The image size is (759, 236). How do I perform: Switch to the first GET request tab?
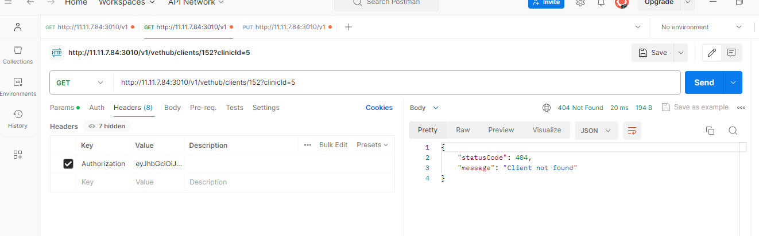pos(90,27)
